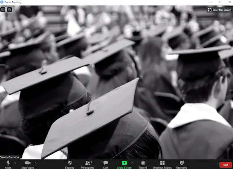Minimize the Zoom Meeting window

click(x=210, y=2)
